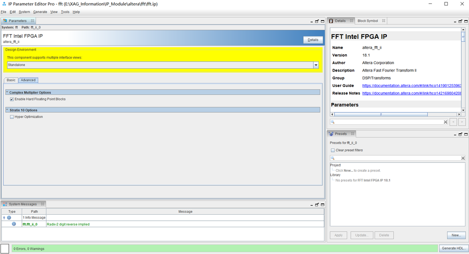Go to previous search result in Details
The width and height of the screenshot is (469, 254).
click(453, 122)
